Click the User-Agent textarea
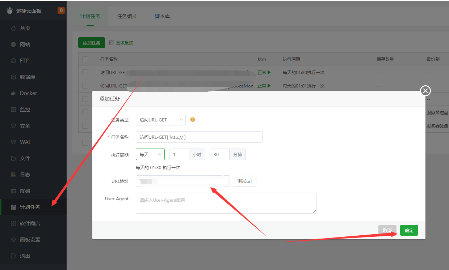 pos(226,203)
